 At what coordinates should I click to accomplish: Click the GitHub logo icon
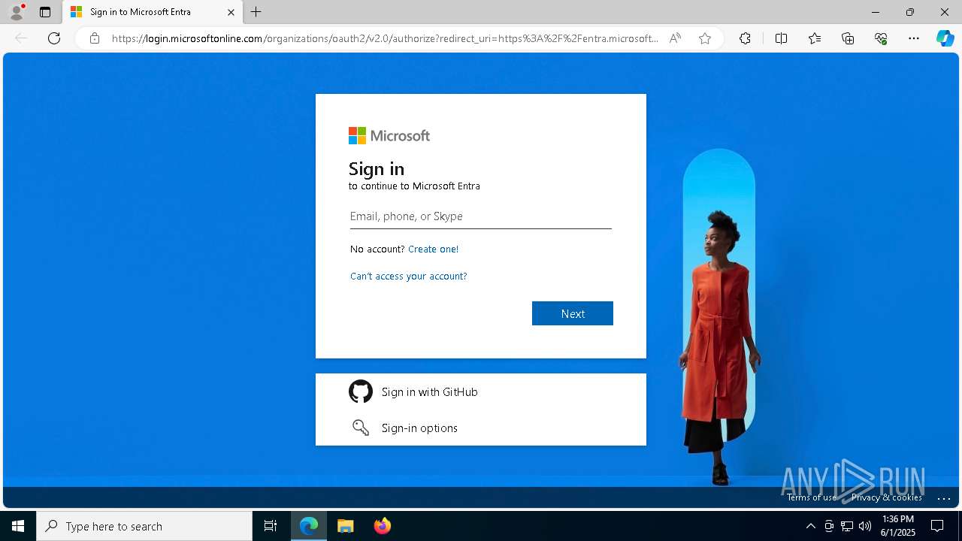361,391
